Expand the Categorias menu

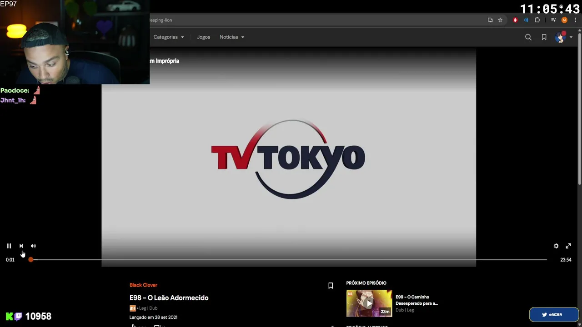point(169,37)
